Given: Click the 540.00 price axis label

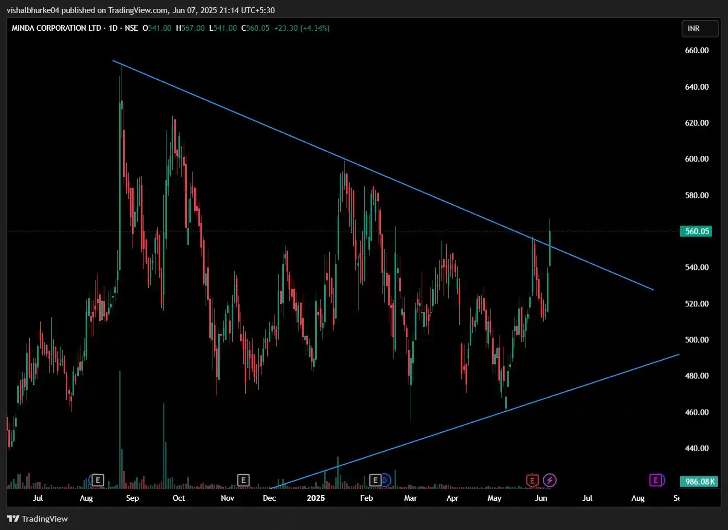Looking at the screenshot, I should point(697,267).
